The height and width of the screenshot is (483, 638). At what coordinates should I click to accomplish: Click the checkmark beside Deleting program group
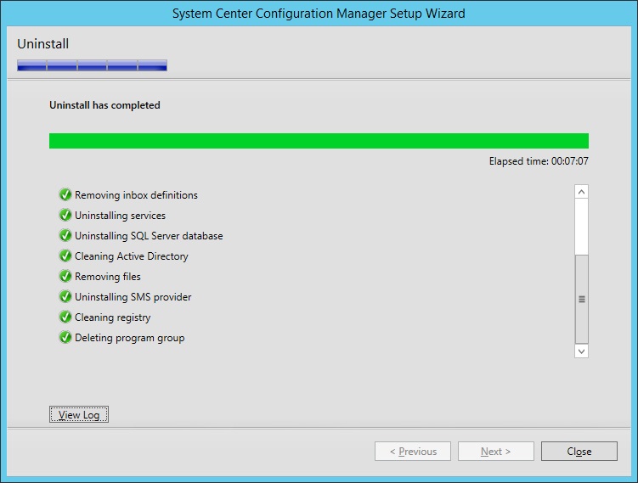point(65,338)
